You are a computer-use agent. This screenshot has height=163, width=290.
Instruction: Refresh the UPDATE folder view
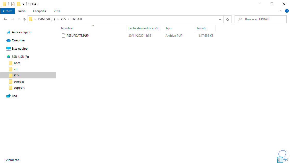coord(227,19)
